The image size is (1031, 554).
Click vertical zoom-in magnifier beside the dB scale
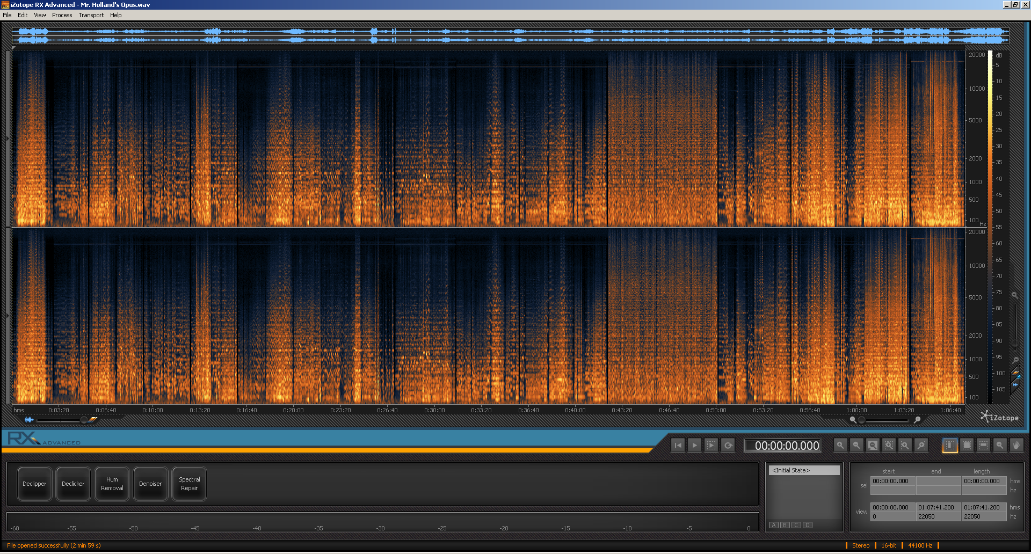pyautogui.click(x=1015, y=295)
